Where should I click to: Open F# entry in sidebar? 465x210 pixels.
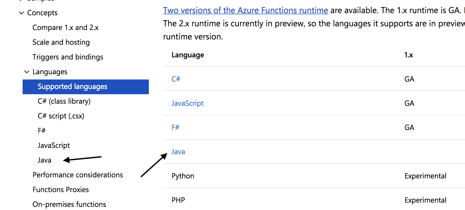point(42,131)
